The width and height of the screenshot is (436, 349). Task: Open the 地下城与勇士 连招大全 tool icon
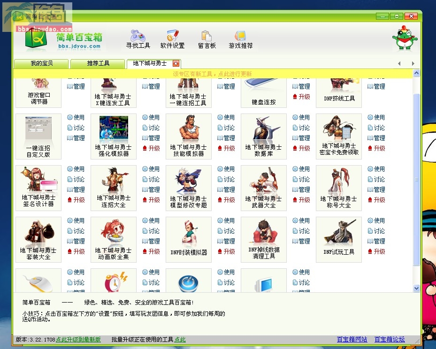click(114, 188)
